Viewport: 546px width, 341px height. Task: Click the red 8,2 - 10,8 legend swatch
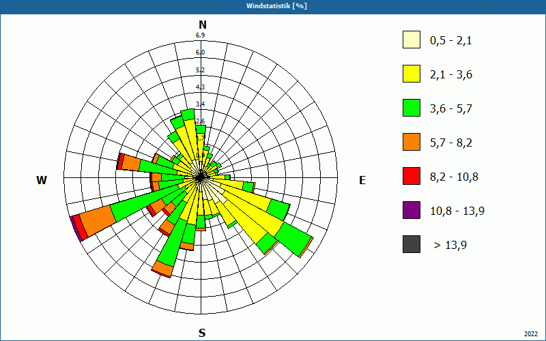tap(412, 176)
